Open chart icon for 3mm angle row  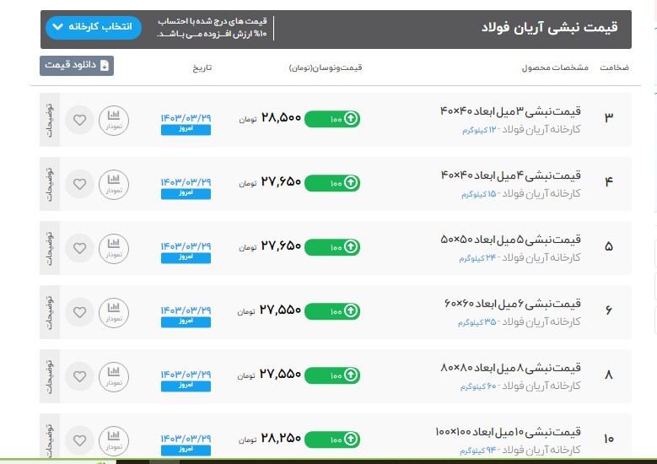point(115,120)
